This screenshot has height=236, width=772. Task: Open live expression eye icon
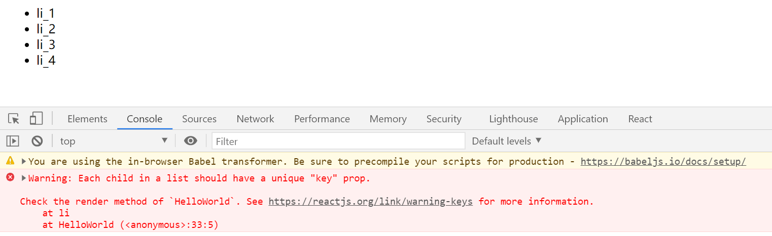[x=191, y=140]
